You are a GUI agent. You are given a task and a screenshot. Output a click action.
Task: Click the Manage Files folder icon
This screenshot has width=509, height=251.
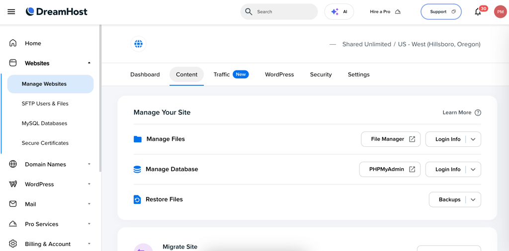[x=138, y=139]
